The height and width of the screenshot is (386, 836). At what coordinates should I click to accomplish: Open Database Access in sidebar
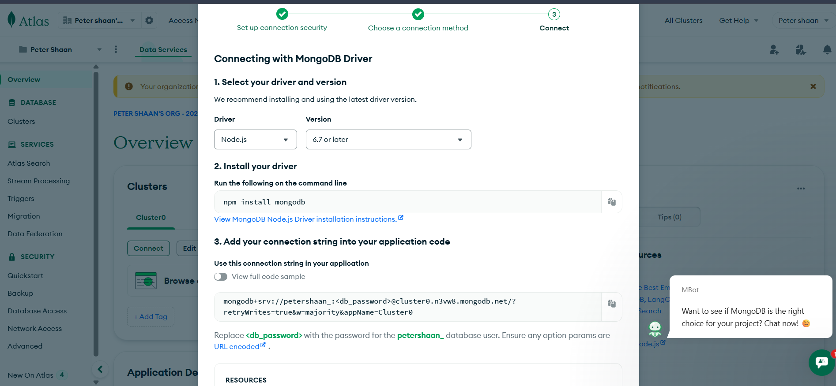pos(37,311)
